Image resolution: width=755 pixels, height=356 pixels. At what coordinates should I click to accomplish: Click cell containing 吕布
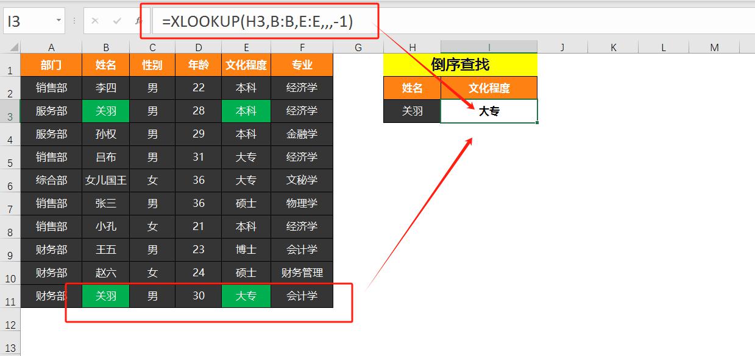click(105, 158)
